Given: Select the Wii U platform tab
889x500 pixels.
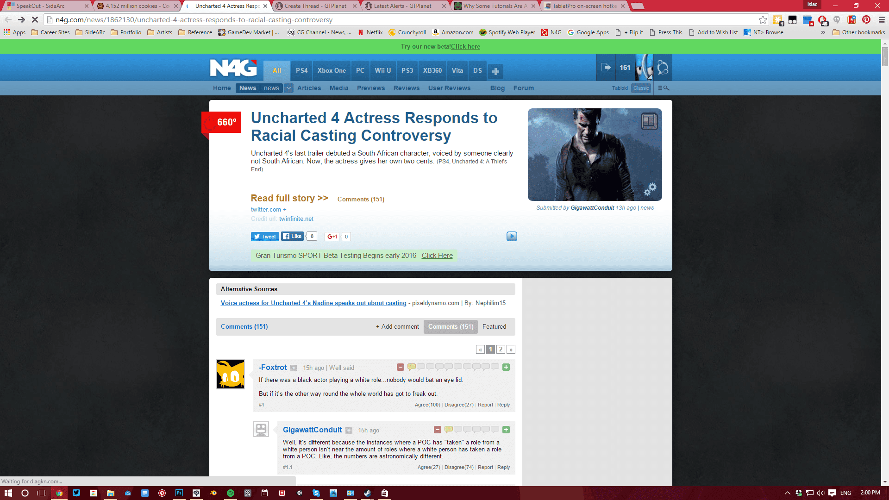Looking at the screenshot, I should (382, 70).
